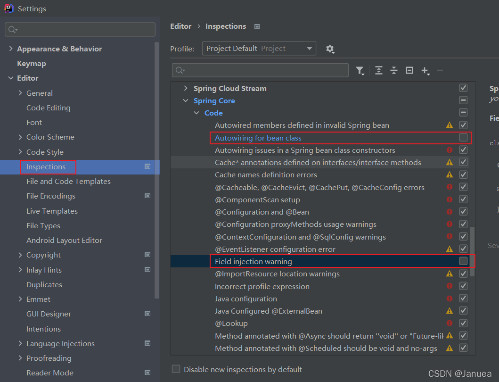
Task: Uncheck the Spring Cloud Stream checkbox
Action: coord(463,88)
